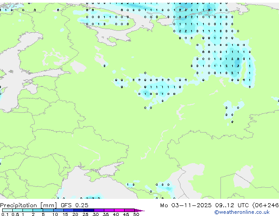Screen dimensions: 279x216
Task: Click the 45–50 mm legend swatch
Action: (129, 210)
